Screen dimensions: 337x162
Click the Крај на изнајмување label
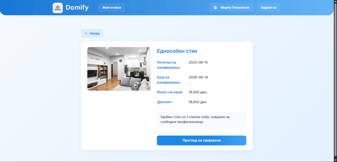(x=169, y=80)
